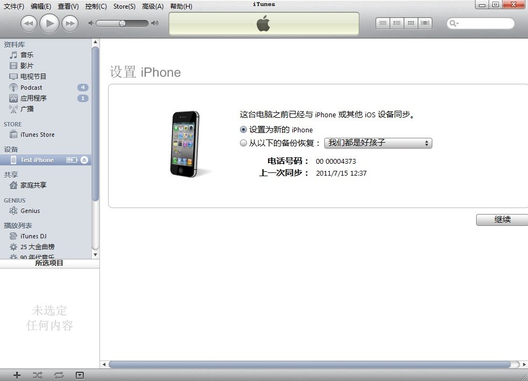Click the horizontal scrollbar thumb
Viewport: 528px width, 381px height.
tap(310, 364)
